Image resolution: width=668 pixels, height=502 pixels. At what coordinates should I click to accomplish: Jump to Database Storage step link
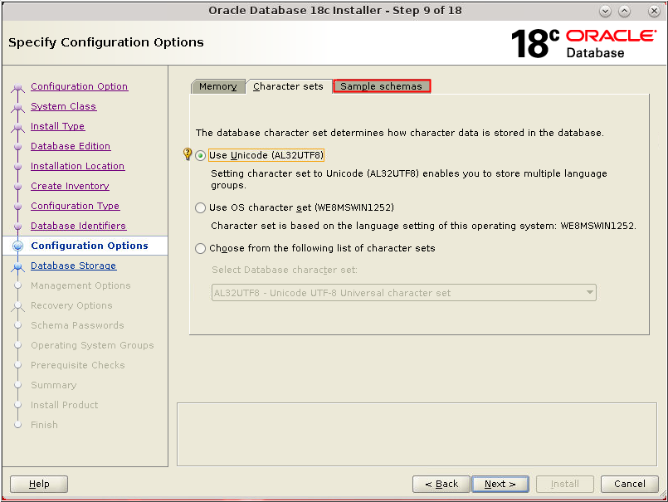(73, 266)
